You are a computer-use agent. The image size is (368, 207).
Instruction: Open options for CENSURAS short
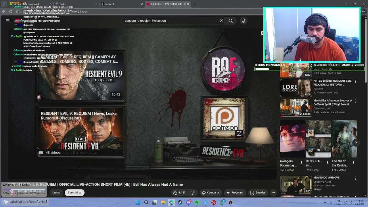327,163
